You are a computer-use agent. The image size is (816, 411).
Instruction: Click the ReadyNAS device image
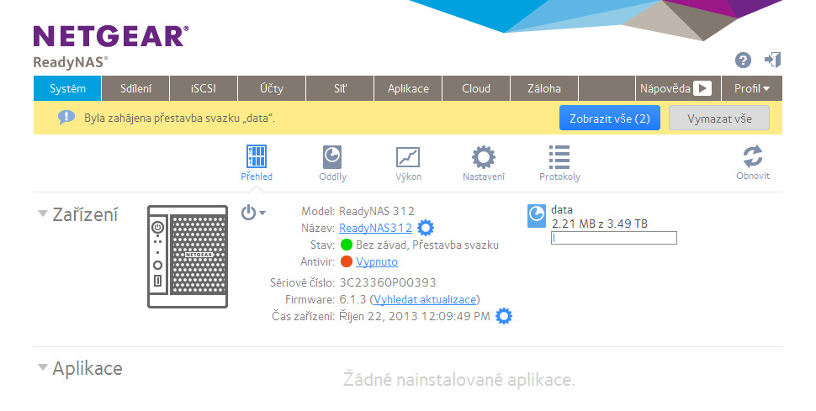tap(188, 256)
